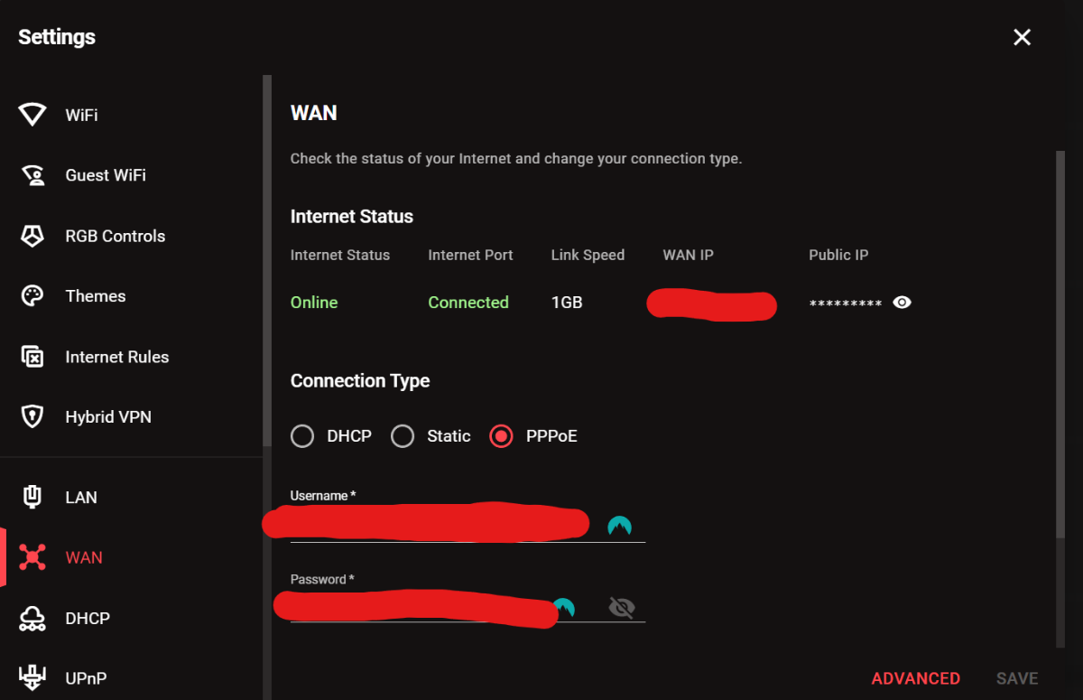Open Guest WiFi icon in sidebar
The height and width of the screenshot is (700, 1083).
32,175
